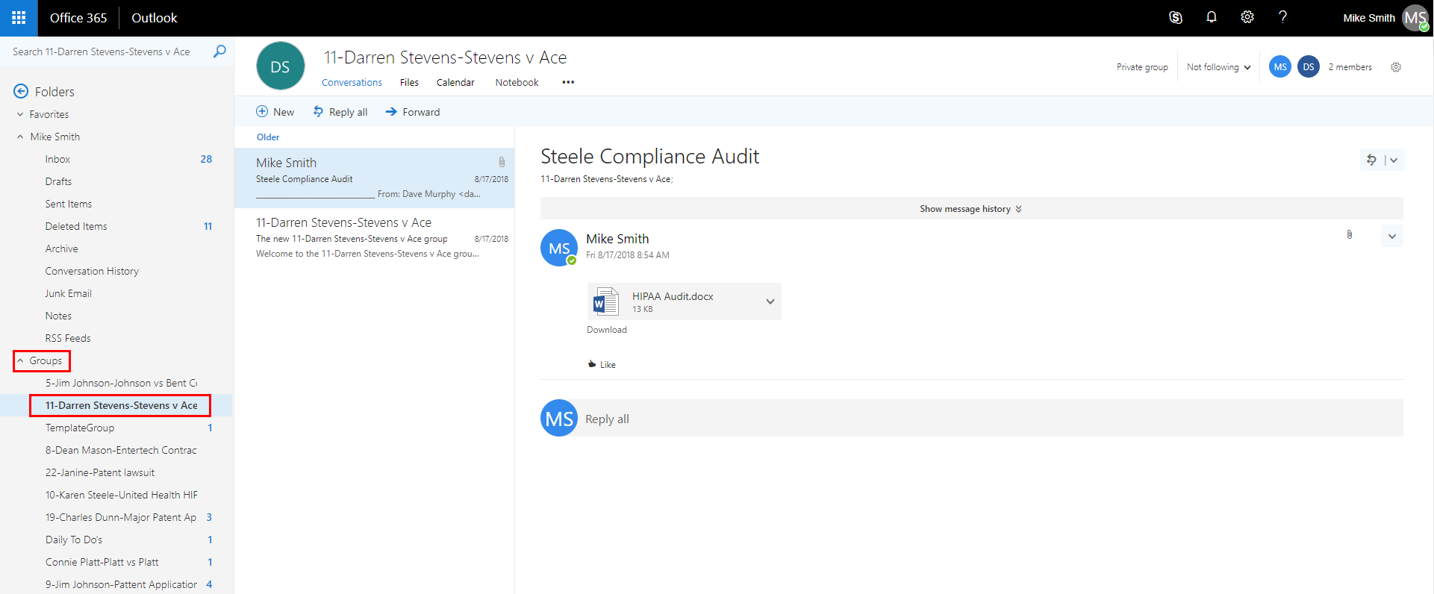The width and height of the screenshot is (1434, 594).
Task: Click the attachment paperclip in message header
Action: (1350, 235)
